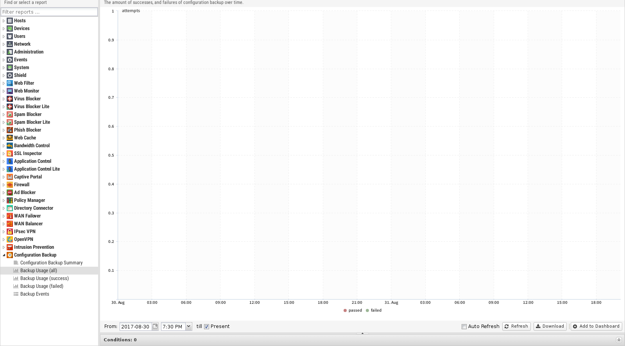Toggle the till Present checkbox
The width and height of the screenshot is (625, 346).
tap(206, 327)
